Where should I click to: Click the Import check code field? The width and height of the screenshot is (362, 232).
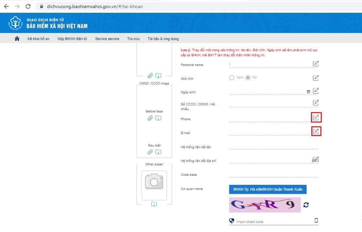273,221
